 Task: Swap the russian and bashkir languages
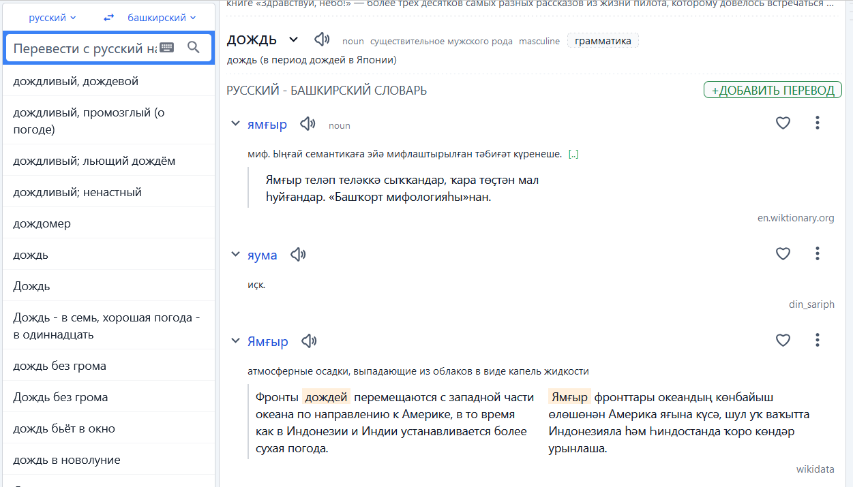pyautogui.click(x=108, y=18)
